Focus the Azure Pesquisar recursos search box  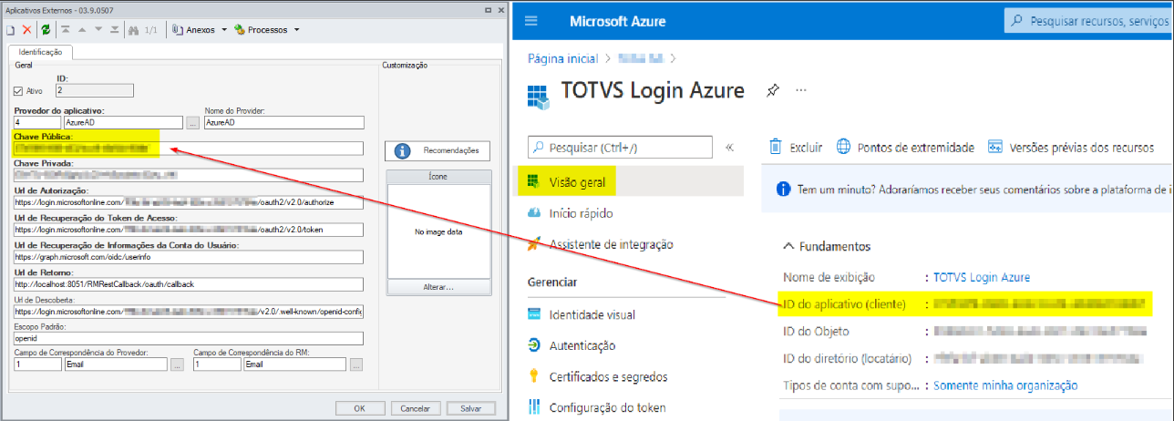[1088, 20]
